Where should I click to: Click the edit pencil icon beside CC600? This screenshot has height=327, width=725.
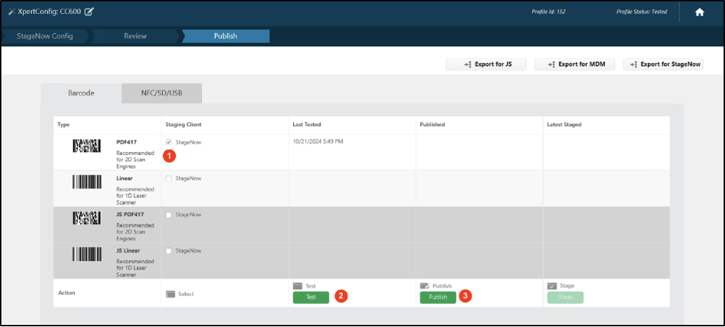(x=89, y=12)
